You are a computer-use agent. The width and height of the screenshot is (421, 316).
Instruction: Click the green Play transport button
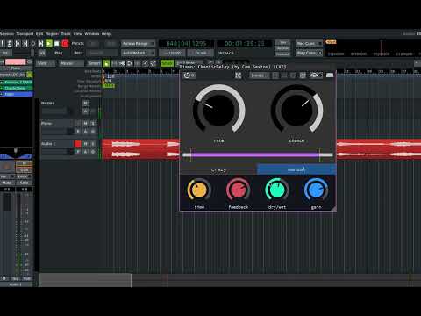[49, 44]
